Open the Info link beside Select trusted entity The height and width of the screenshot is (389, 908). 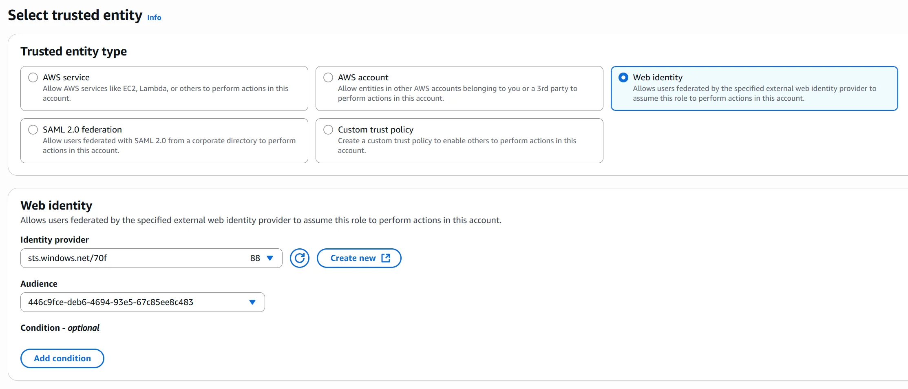tap(154, 17)
